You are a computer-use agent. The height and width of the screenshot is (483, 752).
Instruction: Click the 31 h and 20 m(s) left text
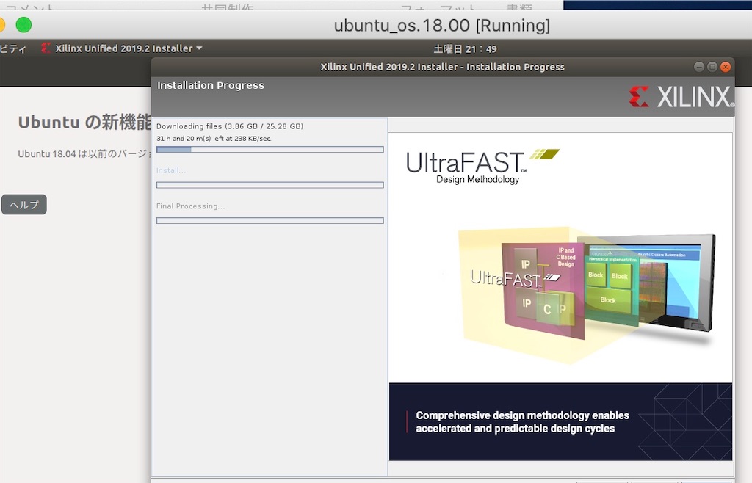214,139
